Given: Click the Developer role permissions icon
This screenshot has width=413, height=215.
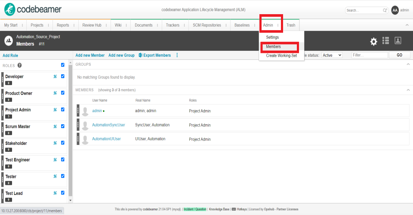Looking at the screenshot, I should 55,77.
